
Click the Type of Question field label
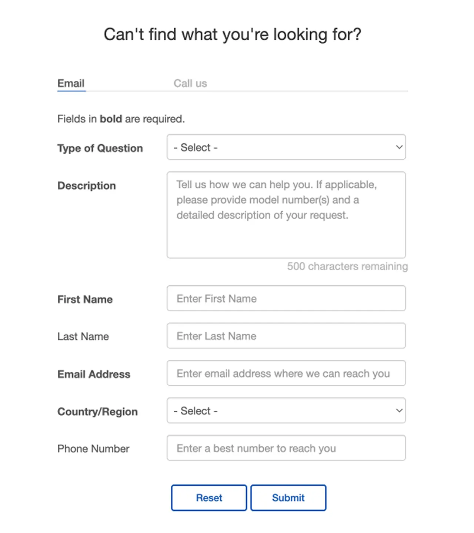pyautogui.click(x=100, y=148)
